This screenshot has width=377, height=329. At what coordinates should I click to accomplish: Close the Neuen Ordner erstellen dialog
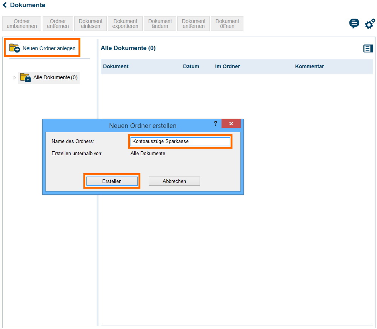[231, 124]
